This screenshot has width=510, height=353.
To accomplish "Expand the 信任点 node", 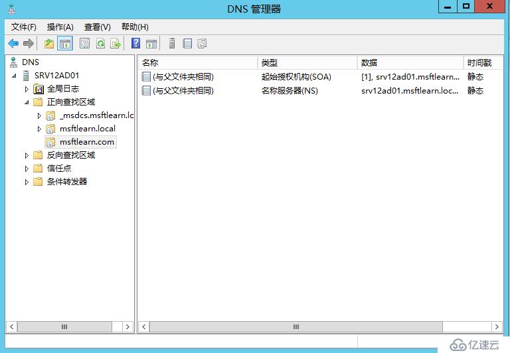I will pyautogui.click(x=27, y=169).
